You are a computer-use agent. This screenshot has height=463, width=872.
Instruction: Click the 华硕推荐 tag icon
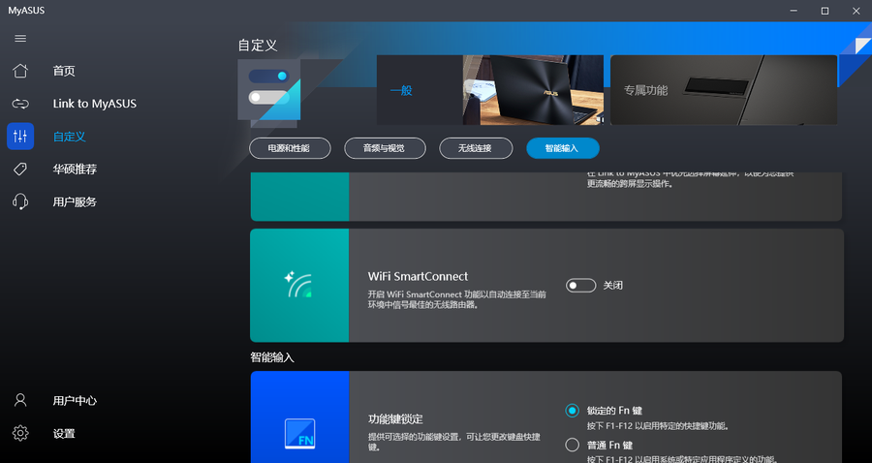pyautogui.click(x=20, y=170)
